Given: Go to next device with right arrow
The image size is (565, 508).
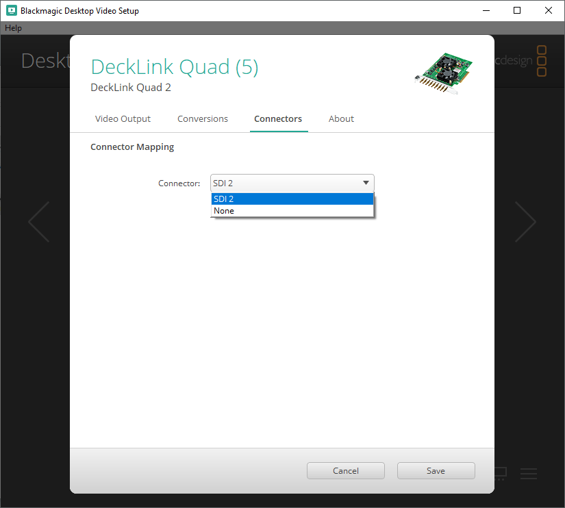Looking at the screenshot, I should point(525,222).
